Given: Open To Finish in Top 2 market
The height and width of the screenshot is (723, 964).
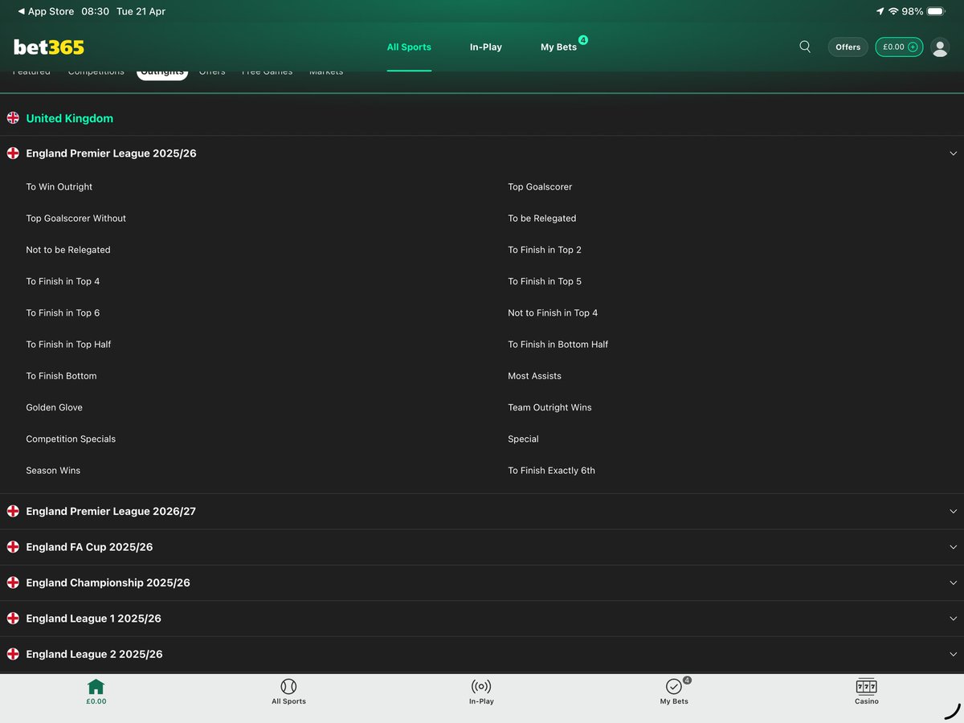Looking at the screenshot, I should [545, 250].
